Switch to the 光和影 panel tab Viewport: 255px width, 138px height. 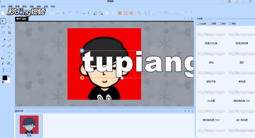click(202, 24)
